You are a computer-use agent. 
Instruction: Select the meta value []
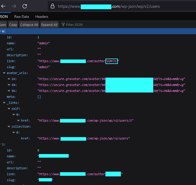[x=39, y=97]
